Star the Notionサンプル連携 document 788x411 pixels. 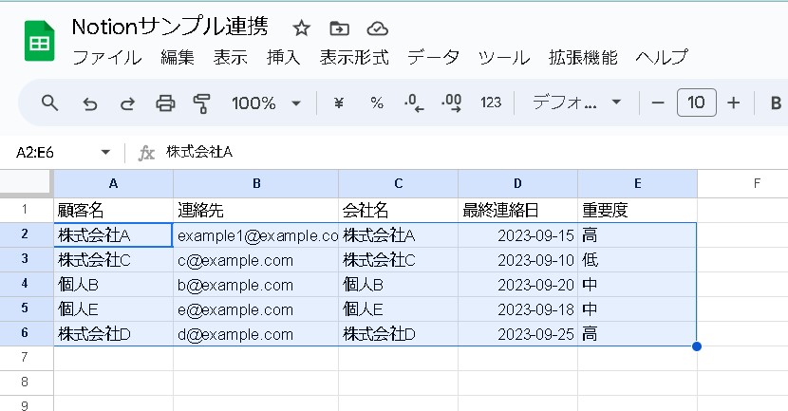tap(301, 28)
